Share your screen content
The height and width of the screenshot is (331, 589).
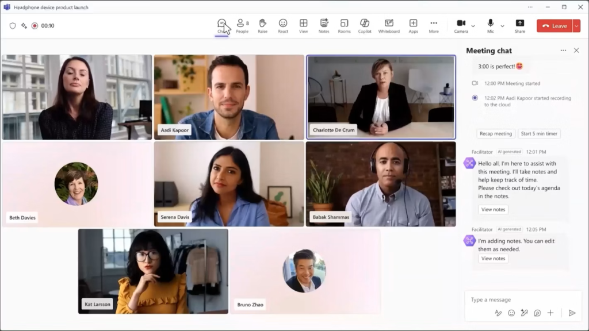(520, 26)
